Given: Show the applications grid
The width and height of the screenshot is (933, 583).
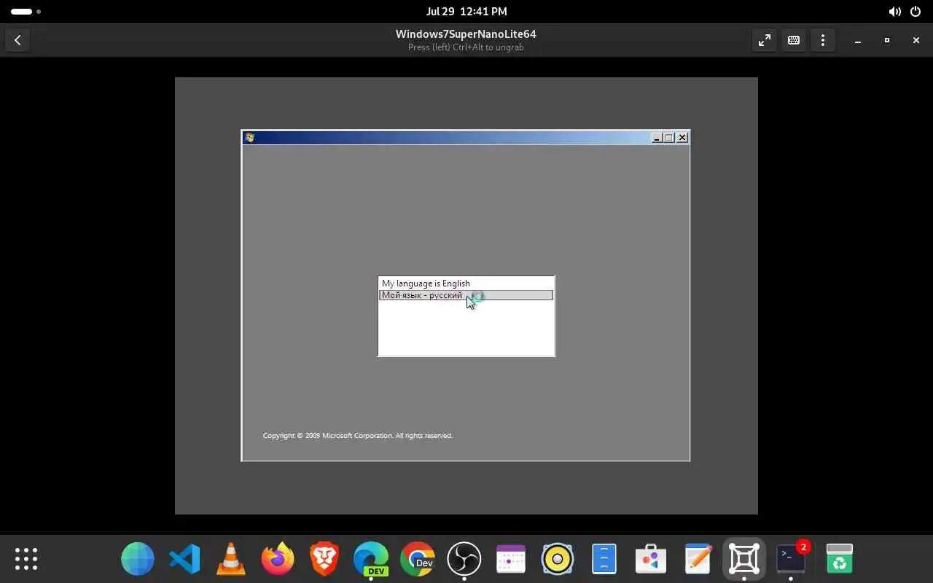Looking at the screenshot, I should click(x=26, y=559).
